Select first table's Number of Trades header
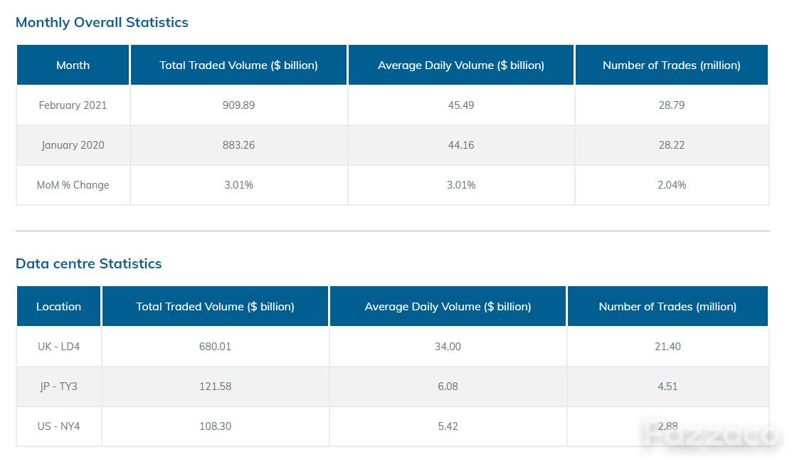This screenshot has height=462, width=792. point(671,65)
